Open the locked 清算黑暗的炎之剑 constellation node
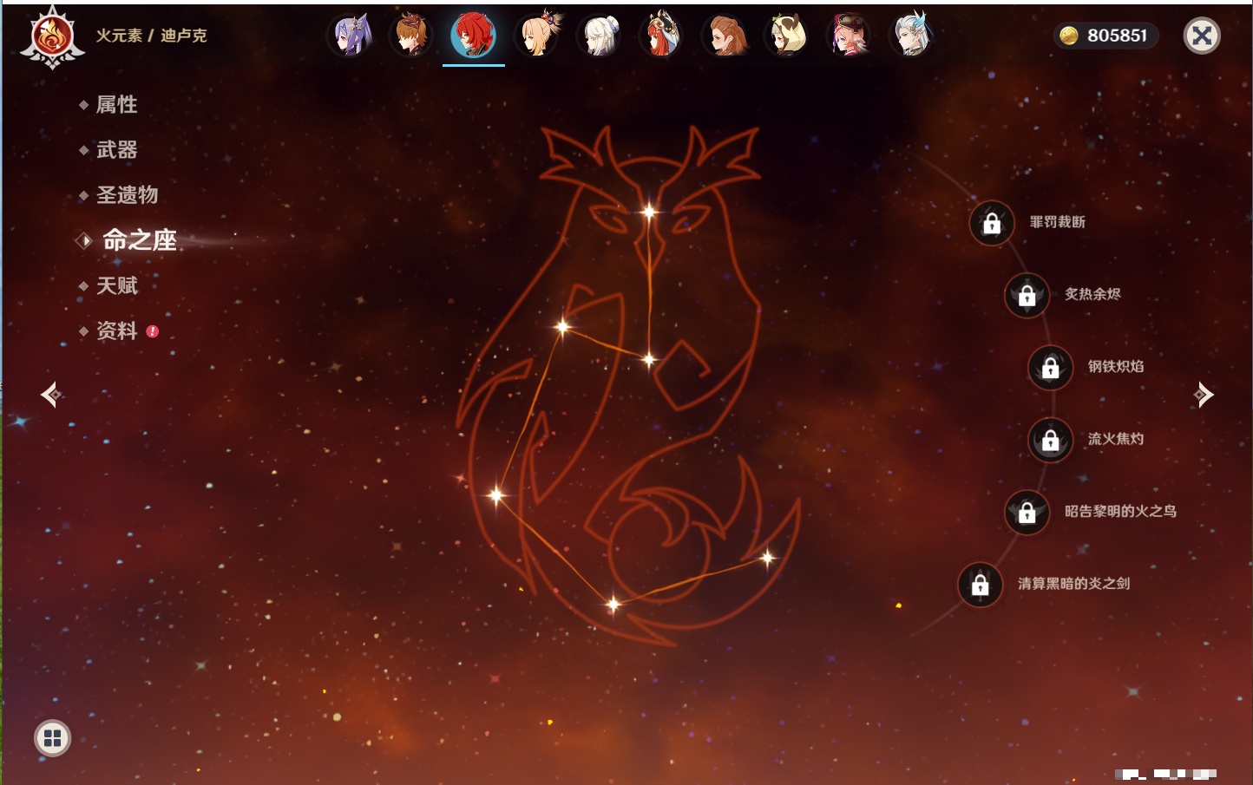The width and height of the screenshot is (1253, 785). (x=980, y=585)
